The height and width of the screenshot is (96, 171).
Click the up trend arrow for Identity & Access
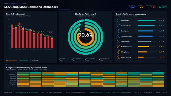coord(163,26)
